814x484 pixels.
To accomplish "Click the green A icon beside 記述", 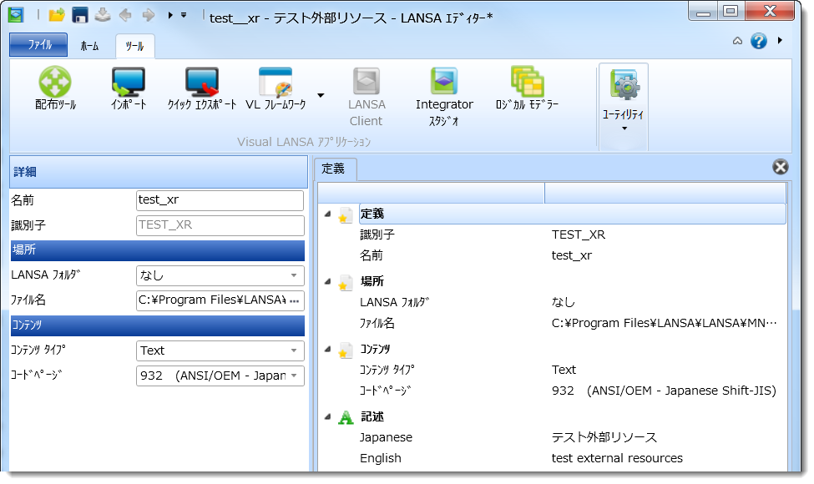I will 346,417.
